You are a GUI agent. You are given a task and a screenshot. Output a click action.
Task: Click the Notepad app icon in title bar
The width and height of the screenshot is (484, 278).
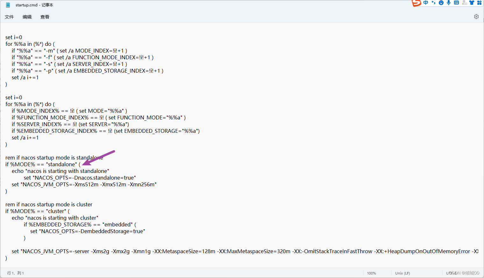click(8, 5)
